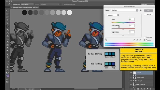Select the Blur tool
Screen dimensions: 160x90
coord(7,48)
